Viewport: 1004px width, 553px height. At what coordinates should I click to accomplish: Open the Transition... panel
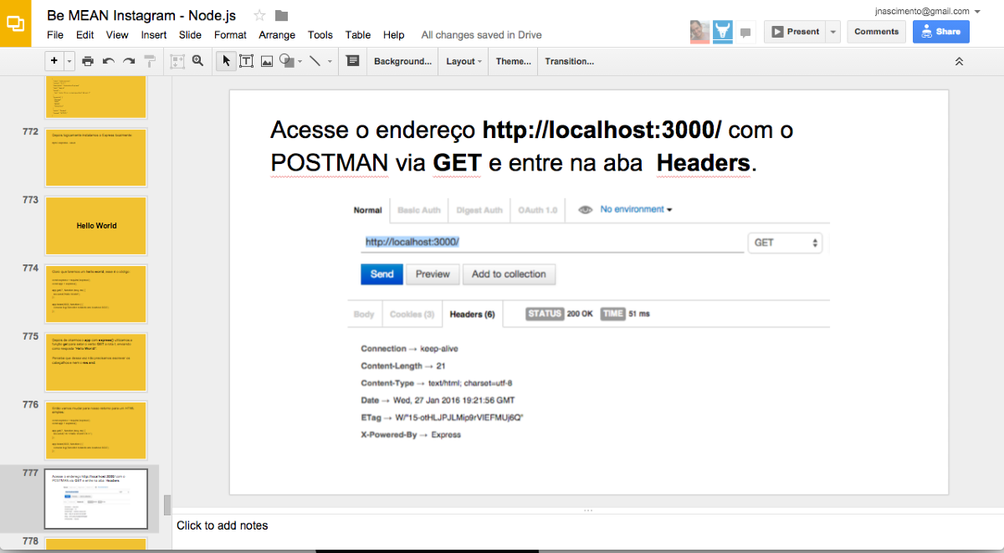570,61
